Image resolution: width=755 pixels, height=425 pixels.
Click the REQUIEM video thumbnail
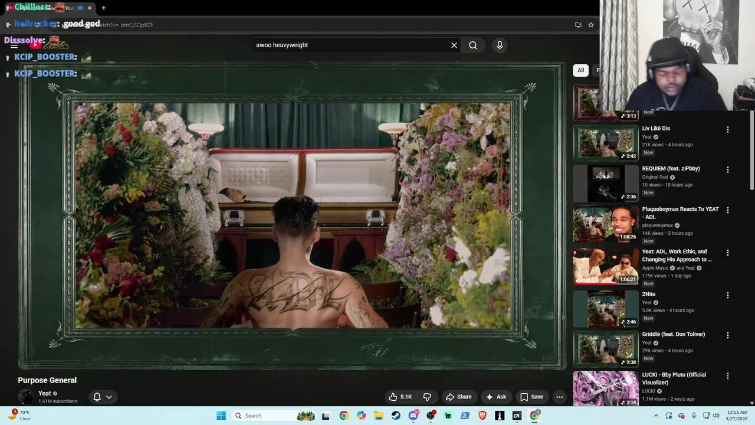click(x=605, y=183)
